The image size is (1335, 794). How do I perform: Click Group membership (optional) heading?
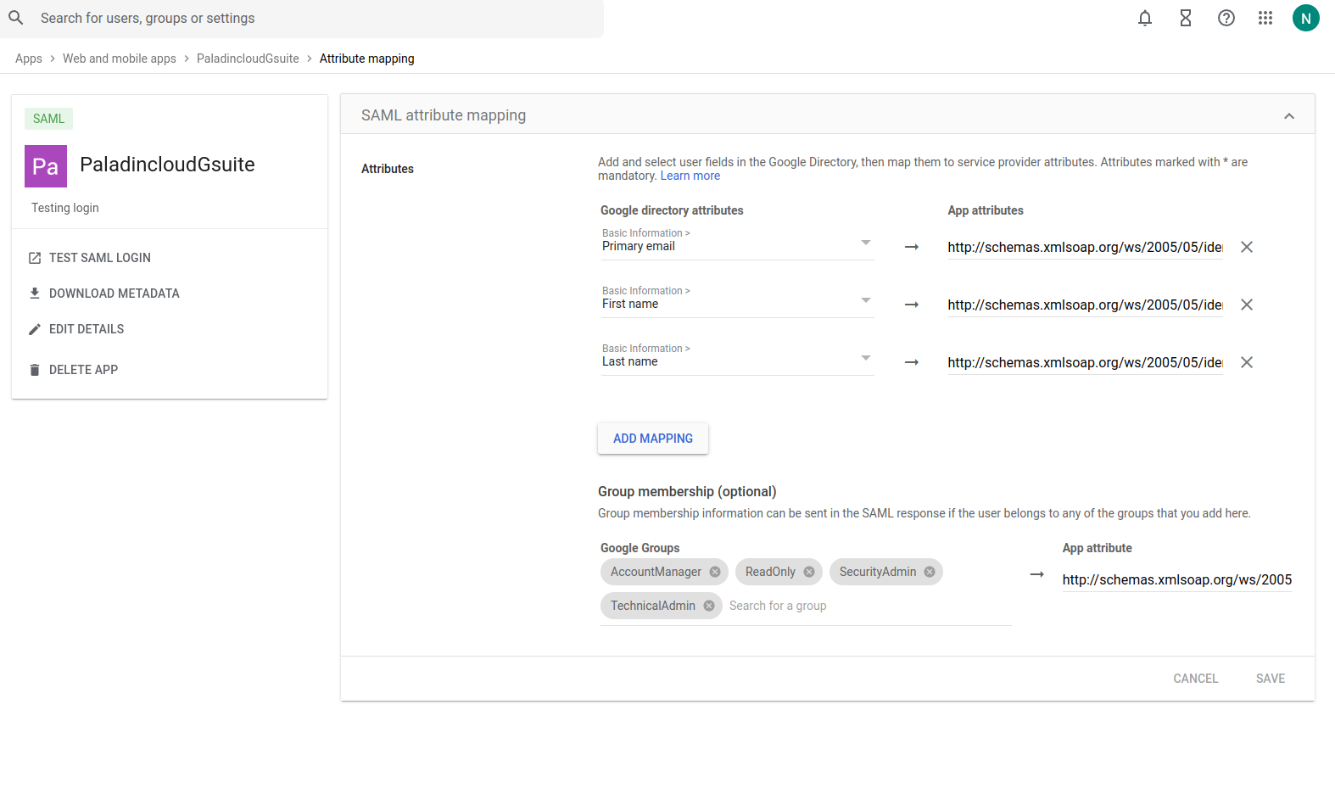point(687,492)
